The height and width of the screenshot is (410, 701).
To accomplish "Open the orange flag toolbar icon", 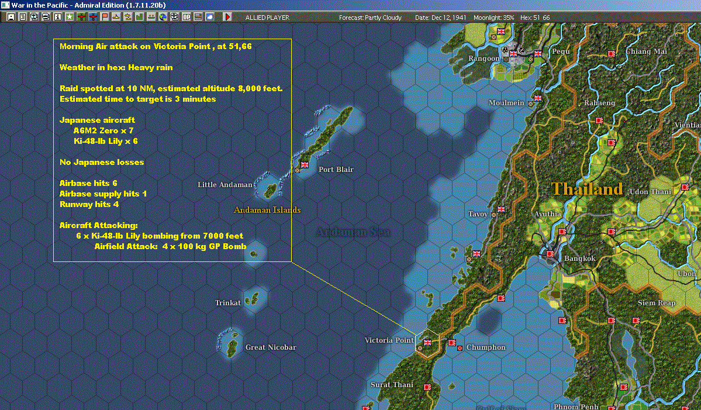I will tap(105, 17).
